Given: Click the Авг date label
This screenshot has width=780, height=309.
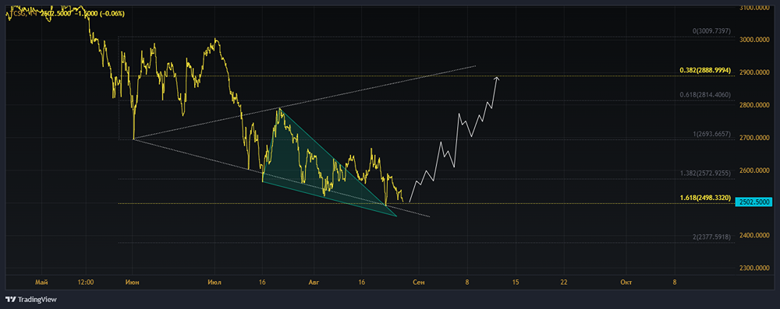Looking at the screenshot, I should (x=313, y=283).
